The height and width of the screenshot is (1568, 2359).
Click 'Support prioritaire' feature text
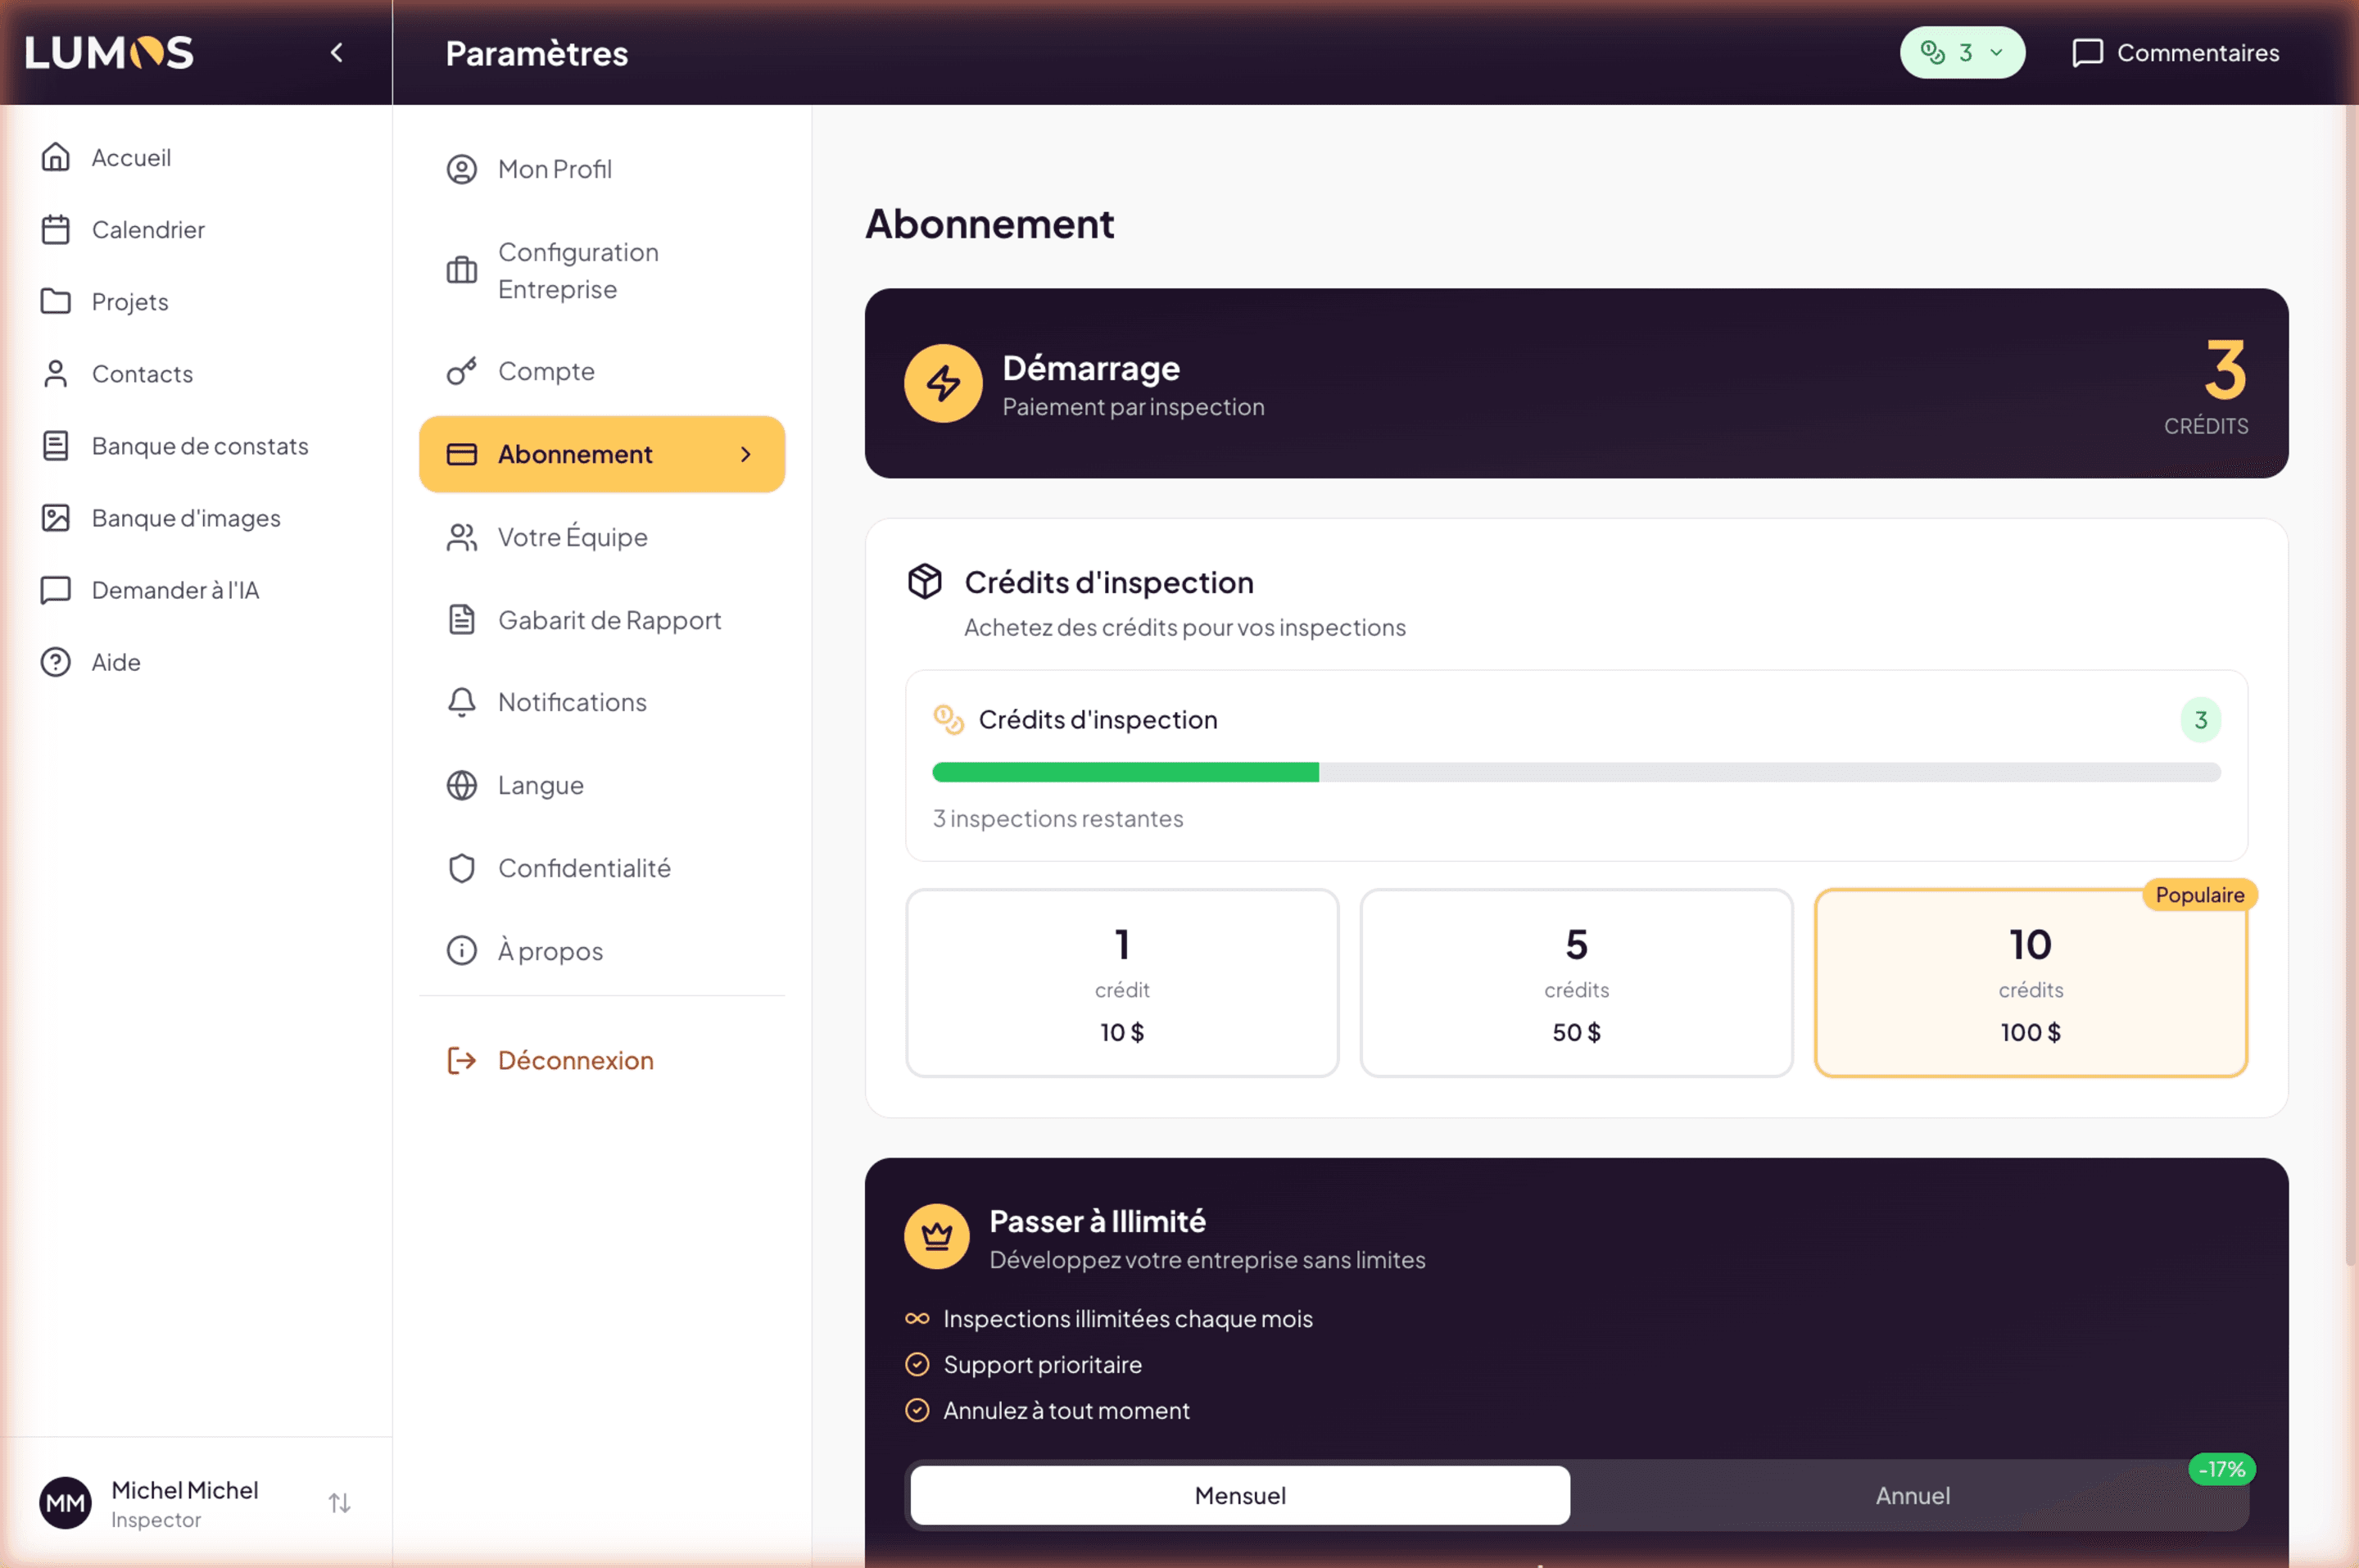[1042, 1364]
